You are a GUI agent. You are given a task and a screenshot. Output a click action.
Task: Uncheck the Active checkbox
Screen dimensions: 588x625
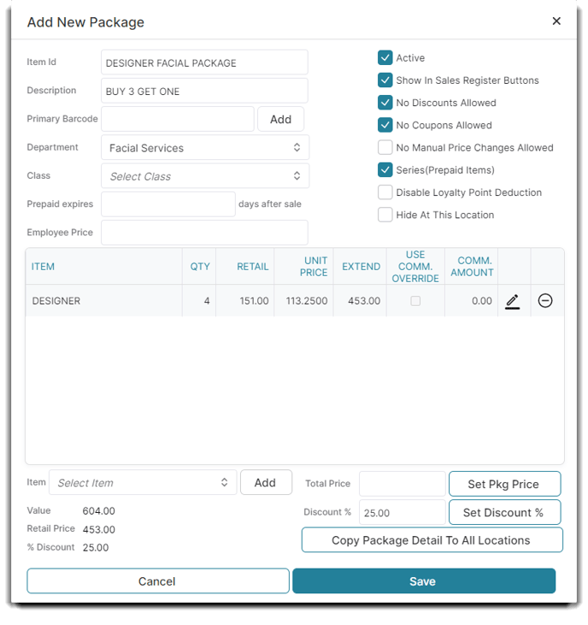click(x=385, y=58)
